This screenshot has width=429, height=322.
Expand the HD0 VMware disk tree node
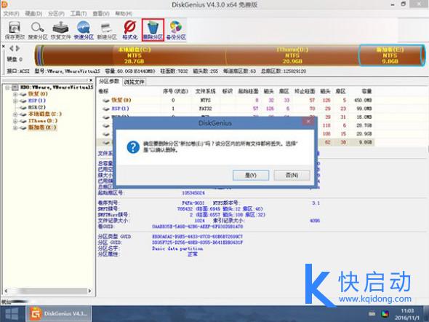pos(8,87)
